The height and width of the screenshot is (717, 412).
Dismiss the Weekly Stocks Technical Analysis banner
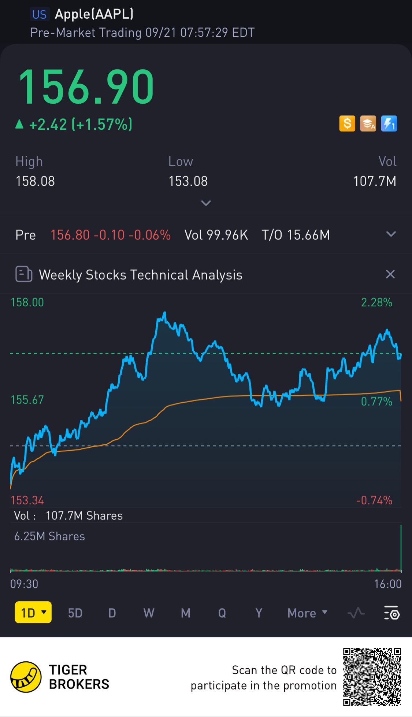pyautogui.click(x=390, y=274)
